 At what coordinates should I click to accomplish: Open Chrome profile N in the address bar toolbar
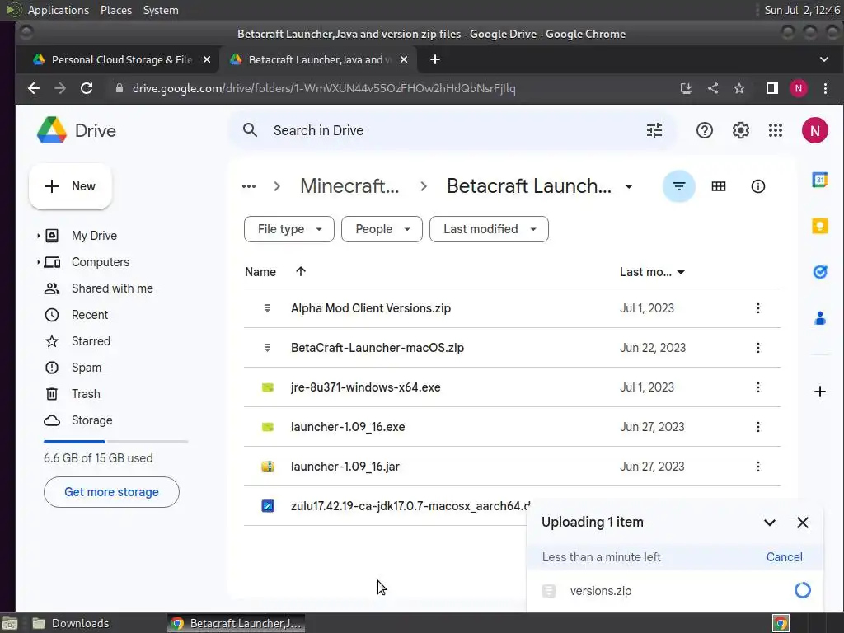coord(798,88)
